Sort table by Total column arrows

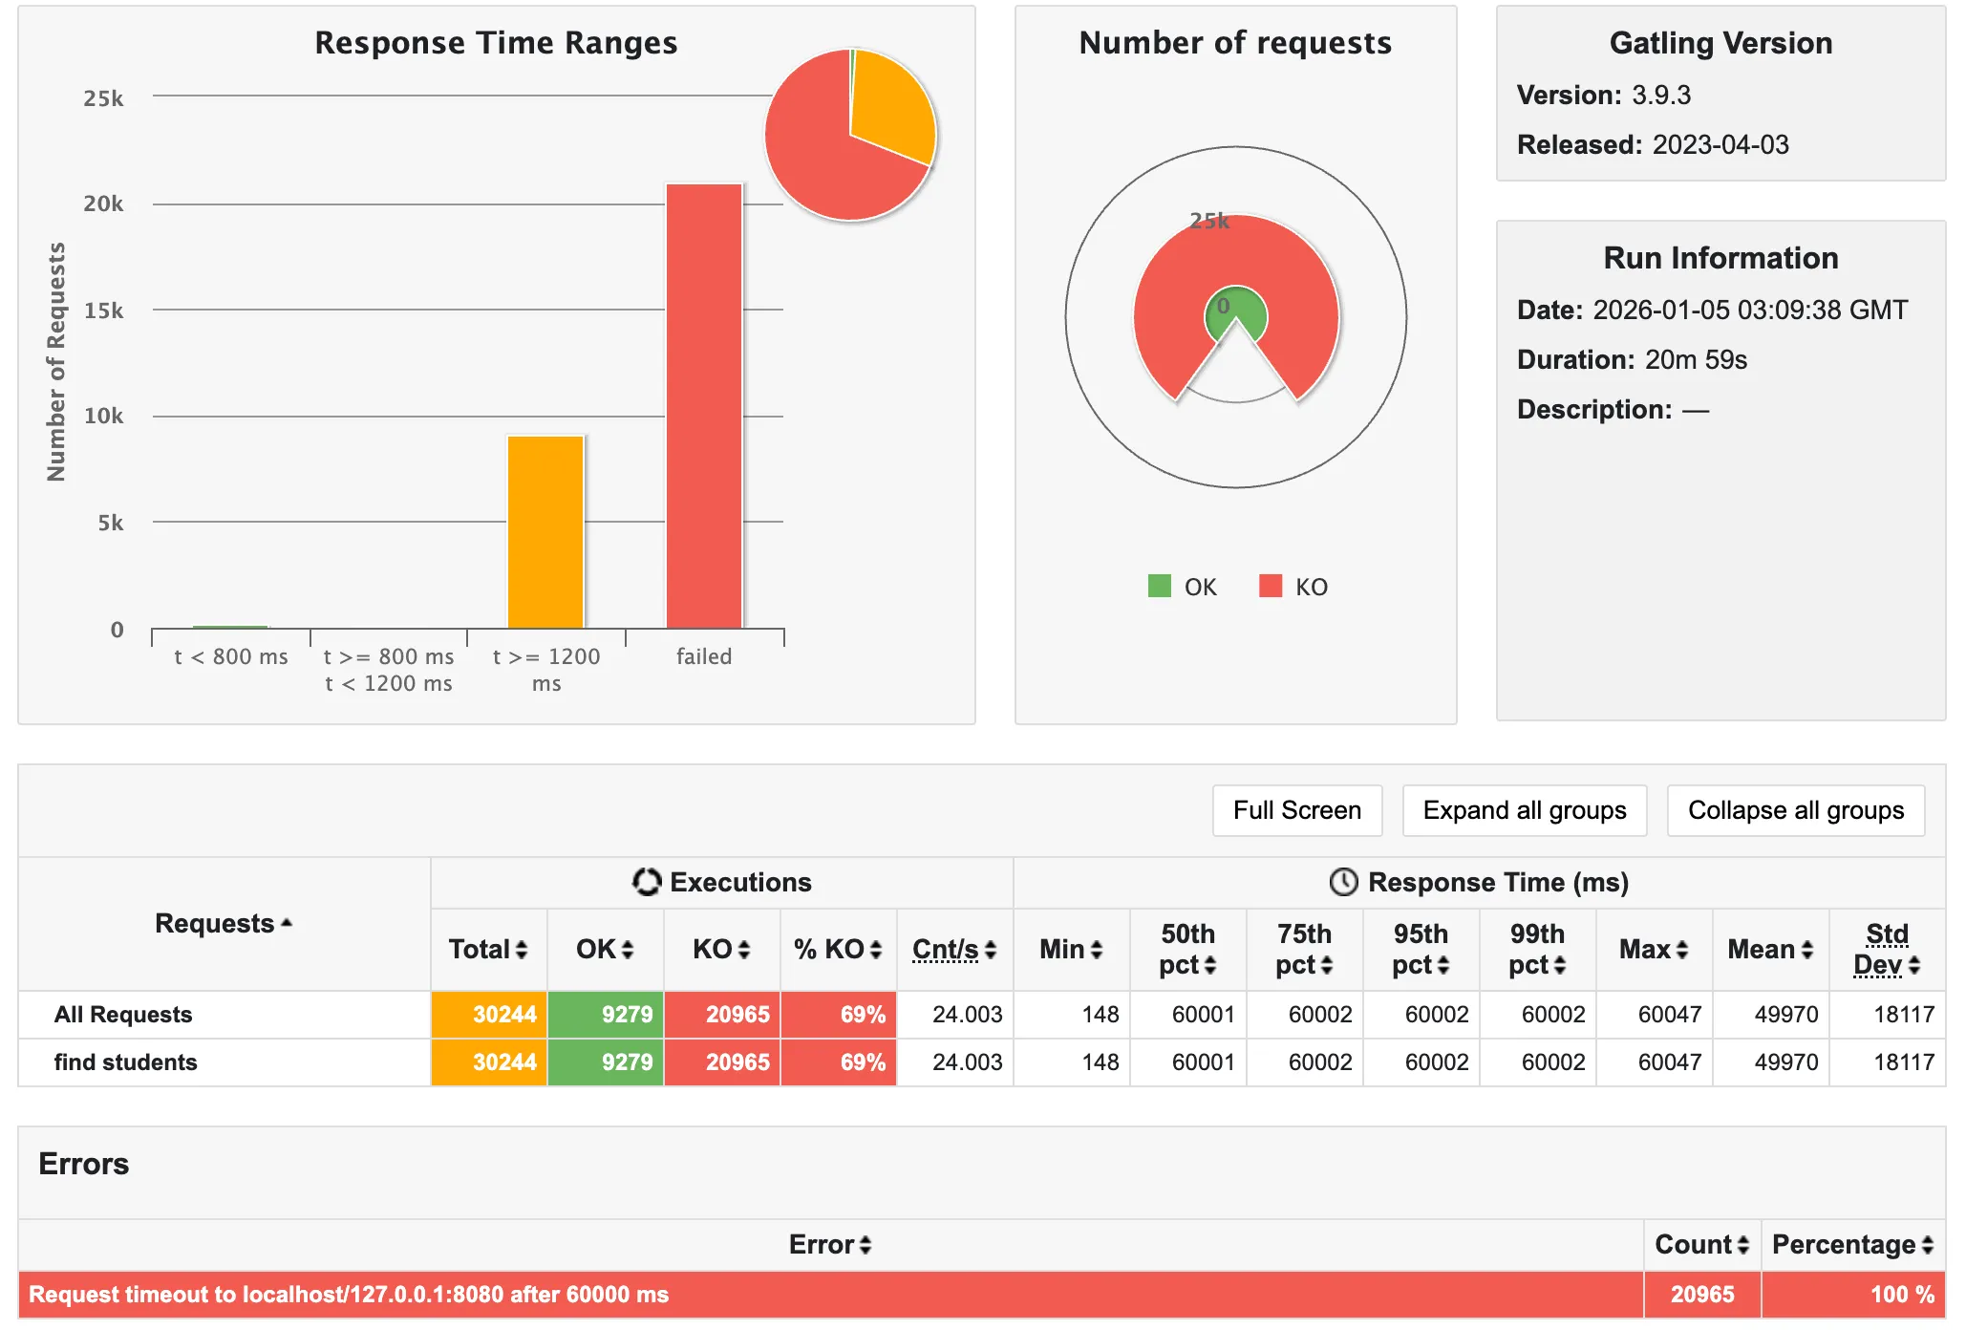click(x=521, y=950)
